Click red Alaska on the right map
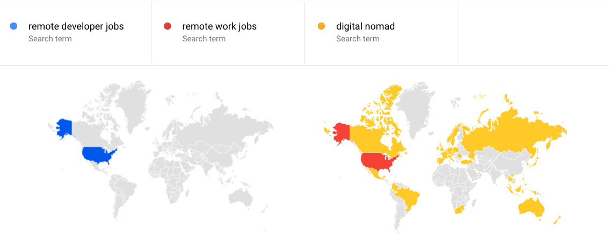609x245 pixels. (x=342, y=133)
